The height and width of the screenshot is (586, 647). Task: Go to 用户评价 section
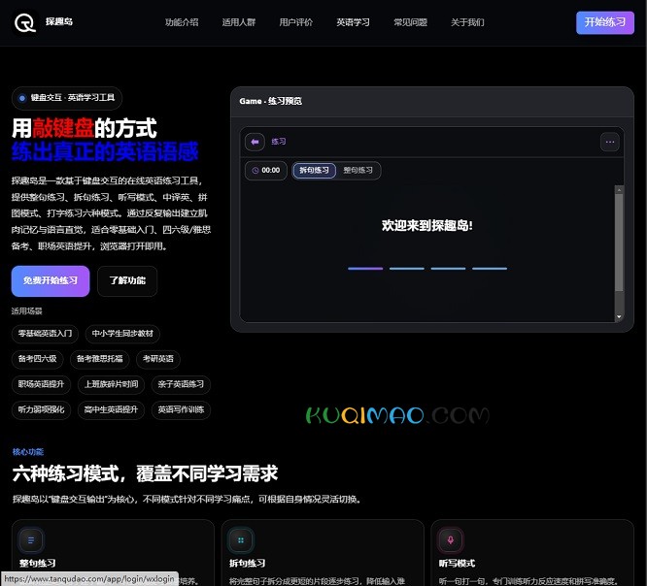point(296,22)
